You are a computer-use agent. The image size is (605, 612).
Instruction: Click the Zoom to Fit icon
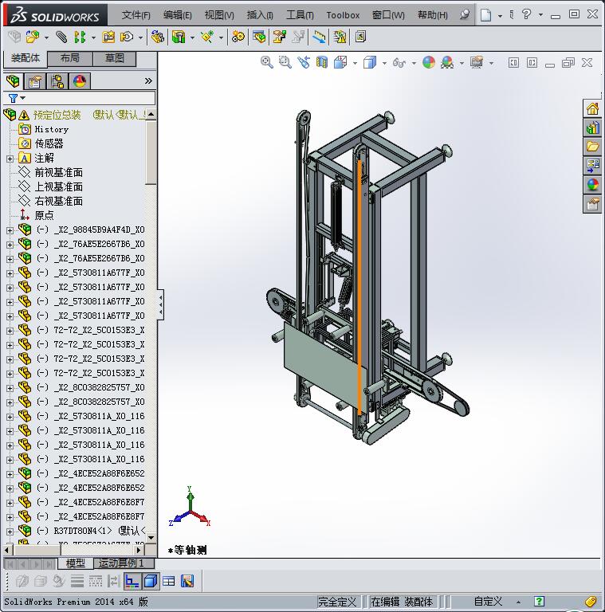(266, 62)
